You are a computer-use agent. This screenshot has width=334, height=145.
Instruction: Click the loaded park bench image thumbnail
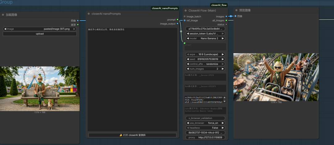(x=40, y=89)
